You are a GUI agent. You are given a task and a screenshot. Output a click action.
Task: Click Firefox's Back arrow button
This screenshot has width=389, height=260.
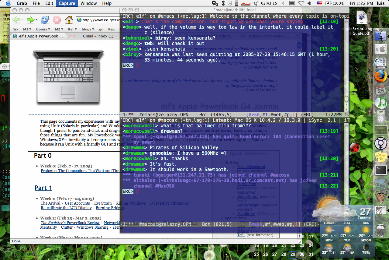click(16, 20)
